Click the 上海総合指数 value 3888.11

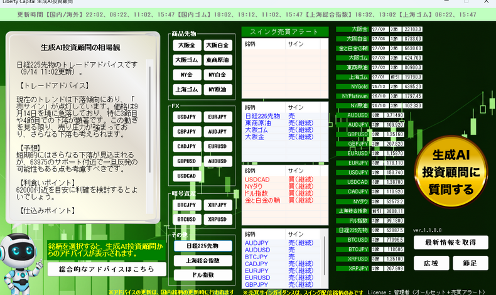point(394,211)
